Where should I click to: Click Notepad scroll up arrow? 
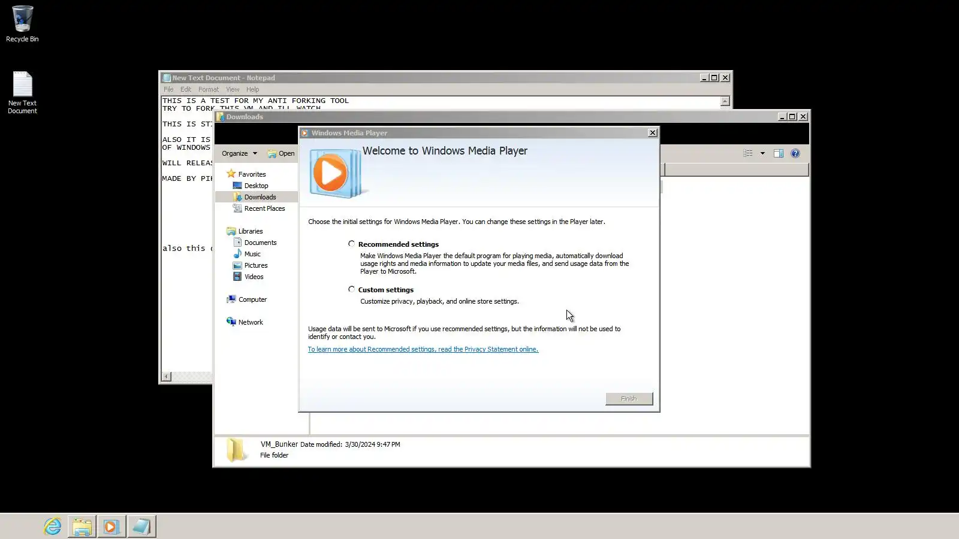[725, 101]
